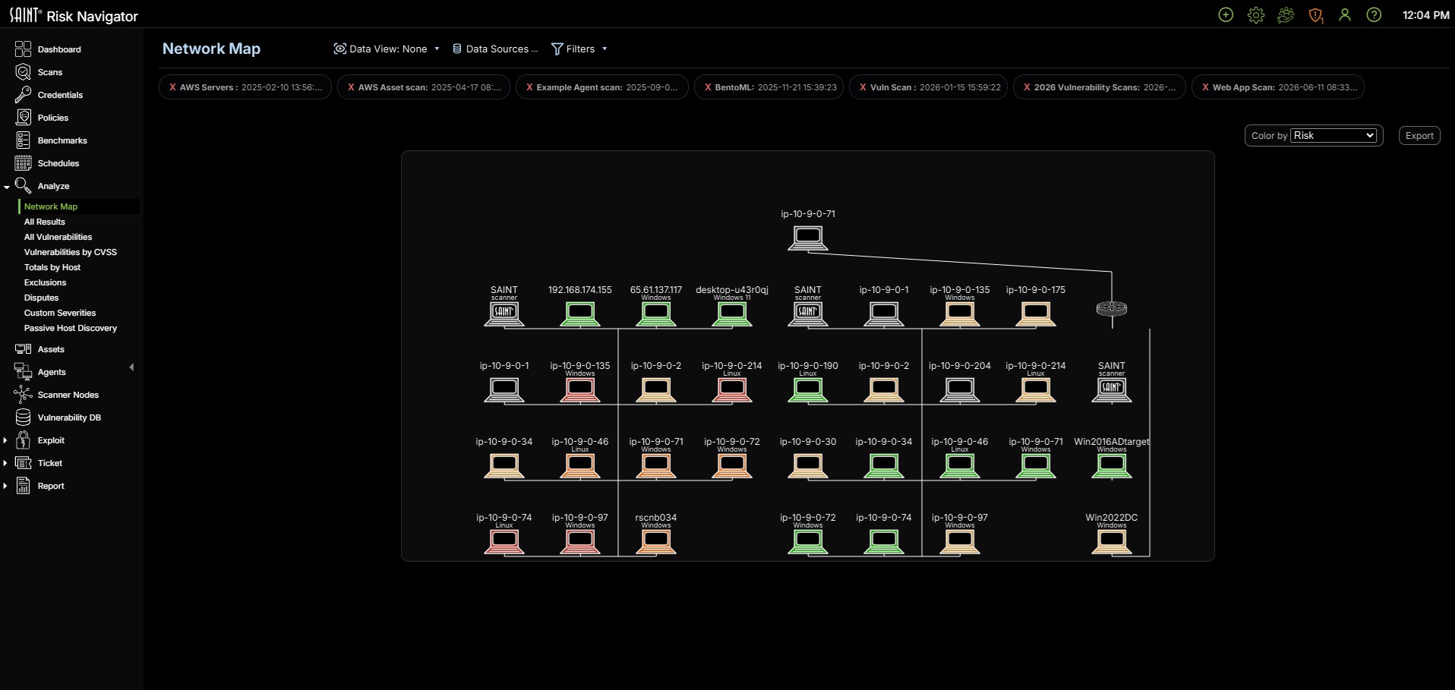1455x690 pixels.
Task: Click the 12:04 PM clock text
Action: [x=1425, y=15]
